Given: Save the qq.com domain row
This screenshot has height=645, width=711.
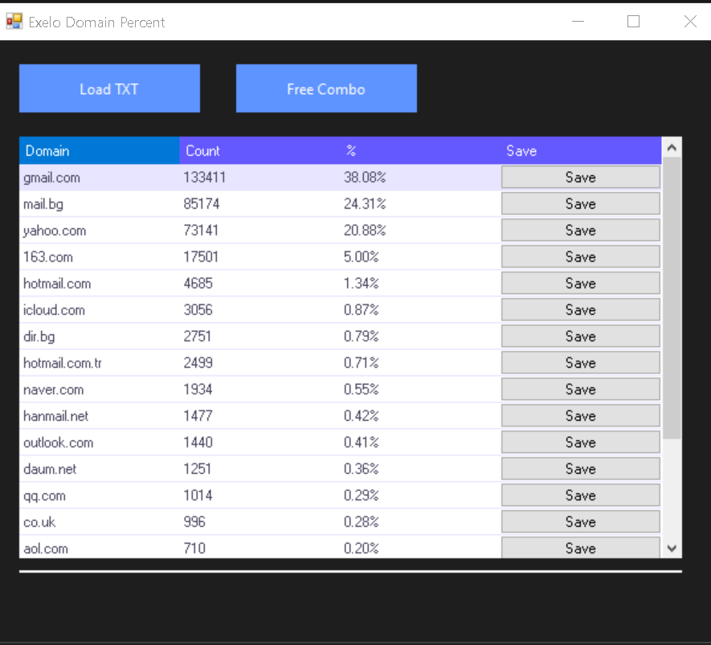Looking at the screenshot, I should (x=580, y=496).
